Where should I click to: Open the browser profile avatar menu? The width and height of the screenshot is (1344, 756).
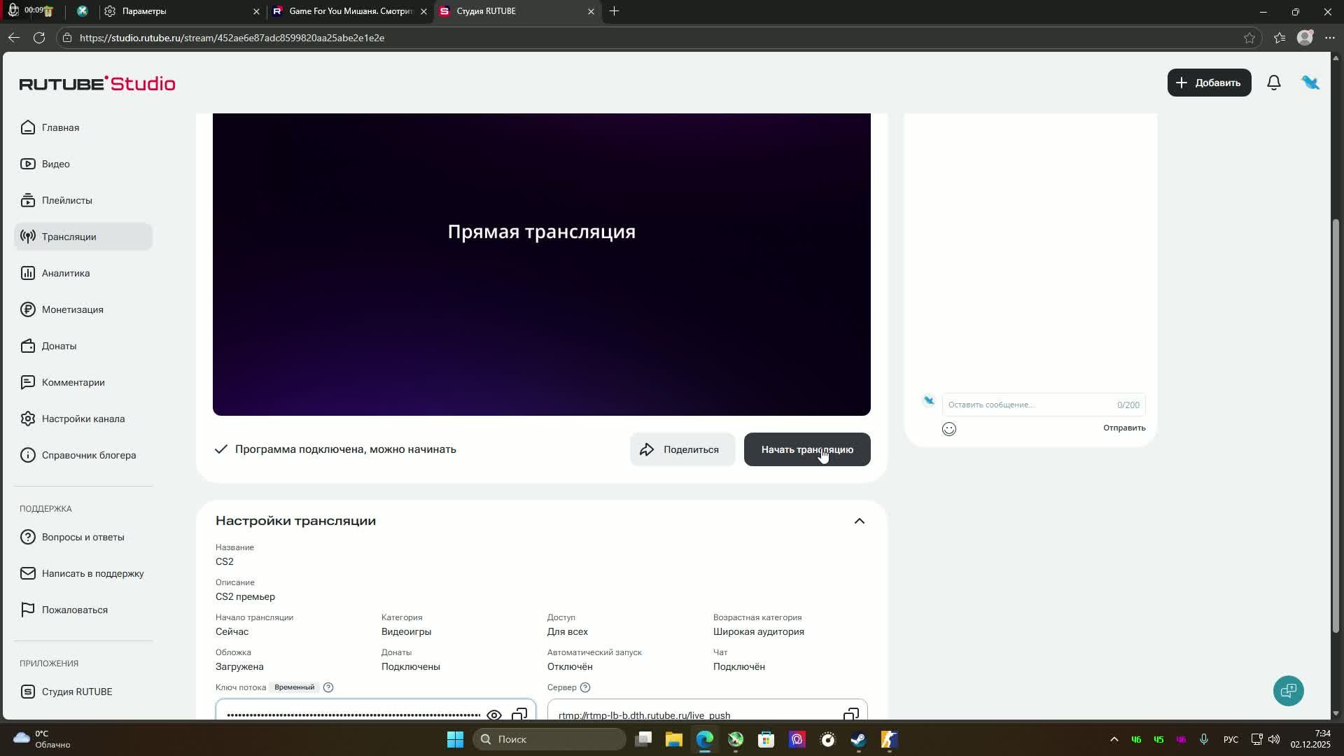1305,38
